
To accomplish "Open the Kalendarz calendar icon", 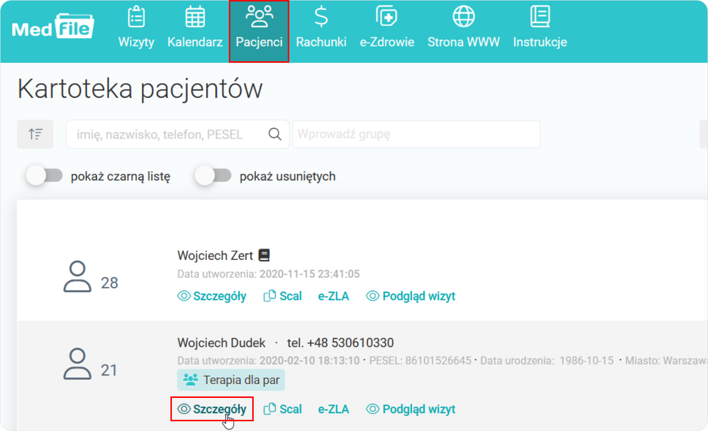I will (x=195, y=18).
